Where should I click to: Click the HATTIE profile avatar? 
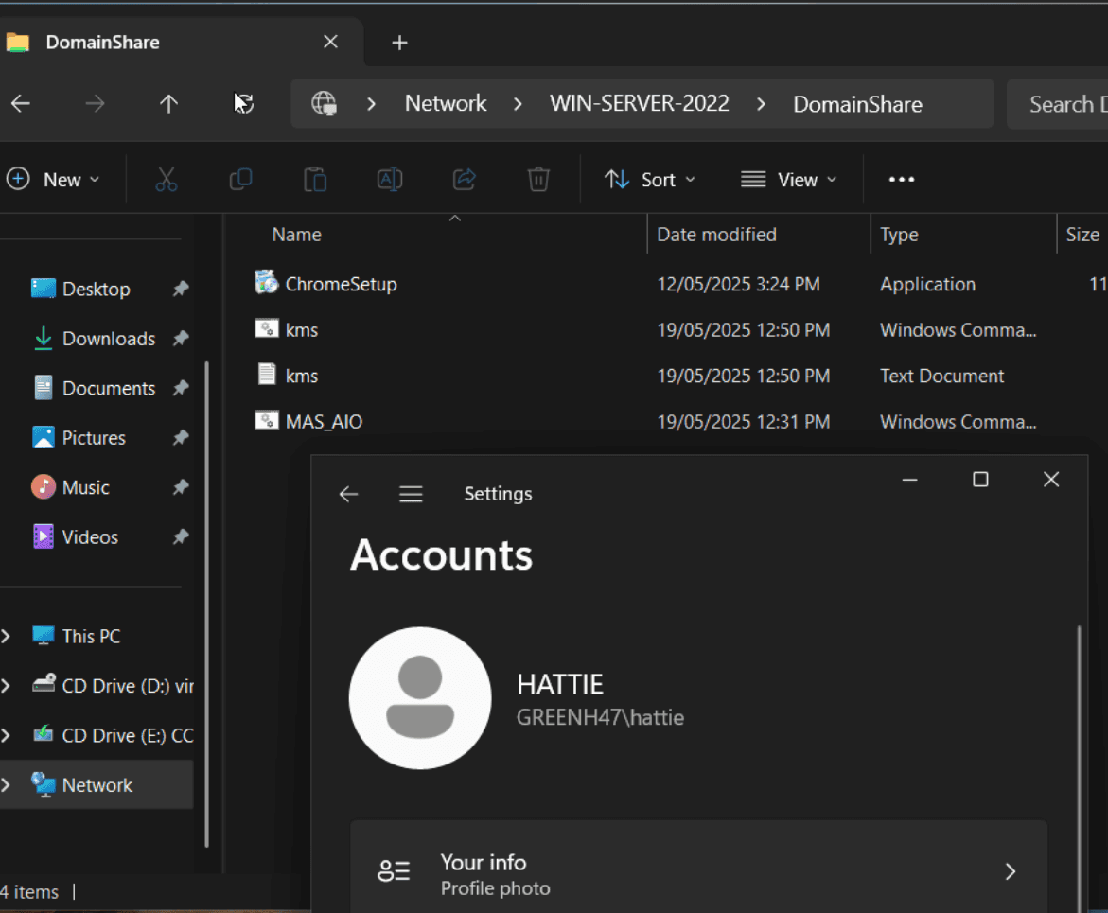(420, 698)
